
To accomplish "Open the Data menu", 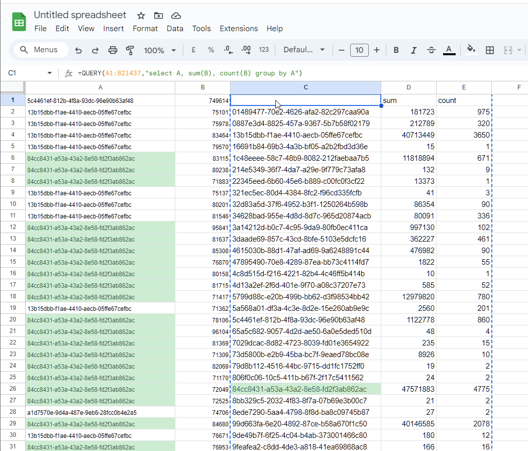I will (x=175, y=29).
